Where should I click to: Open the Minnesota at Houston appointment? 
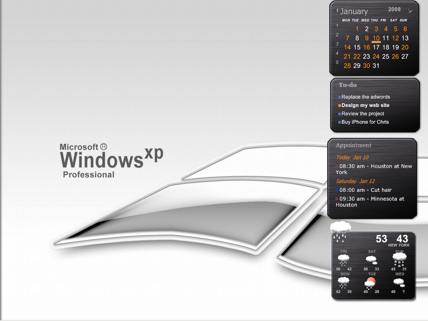point(370,202)
